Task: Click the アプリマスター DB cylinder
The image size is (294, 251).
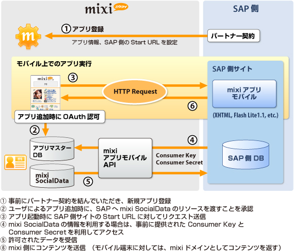Action: tap(52, 149)
